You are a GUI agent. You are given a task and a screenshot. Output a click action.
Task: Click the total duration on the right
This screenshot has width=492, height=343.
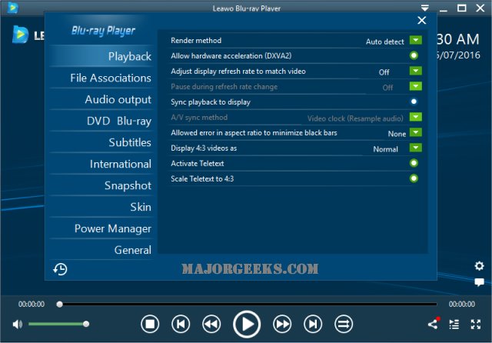point(461,304)
